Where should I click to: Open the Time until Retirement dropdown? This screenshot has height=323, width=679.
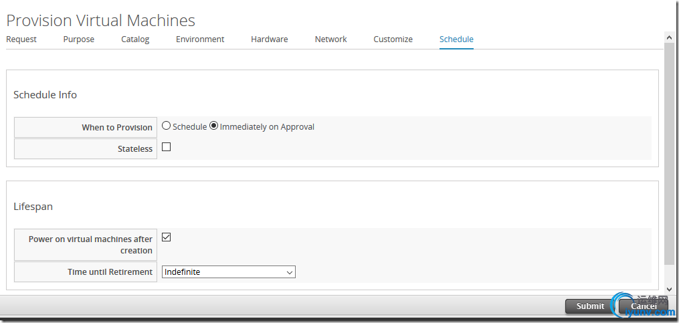[x=229, y=272]
